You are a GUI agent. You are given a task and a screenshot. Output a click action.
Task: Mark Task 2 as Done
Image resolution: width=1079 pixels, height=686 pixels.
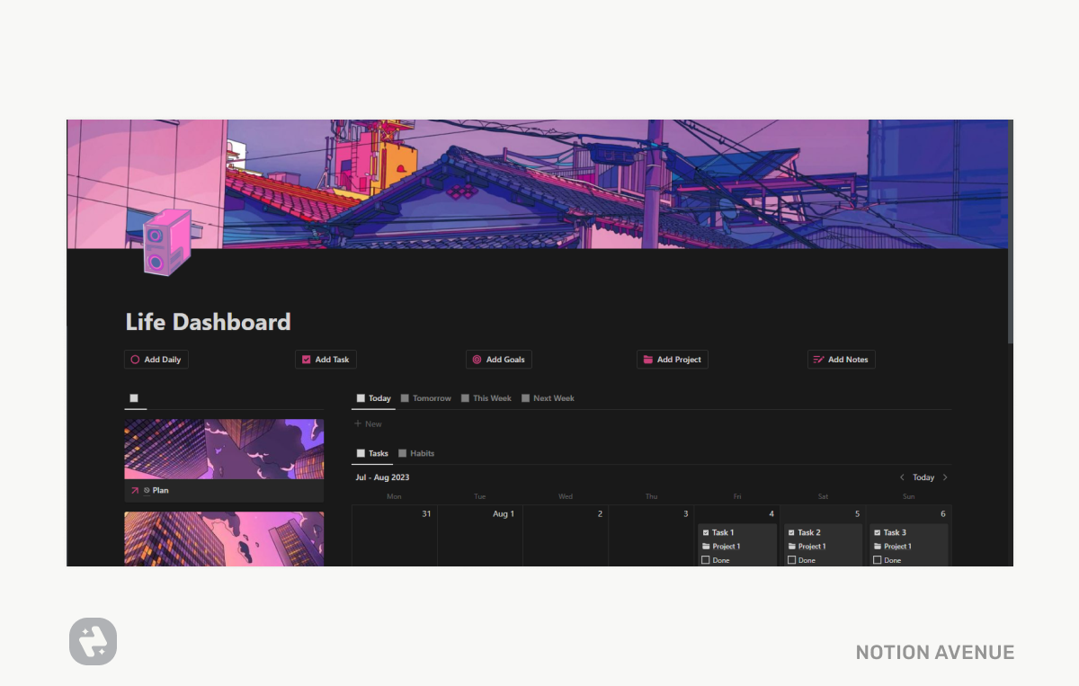point(792,559)
